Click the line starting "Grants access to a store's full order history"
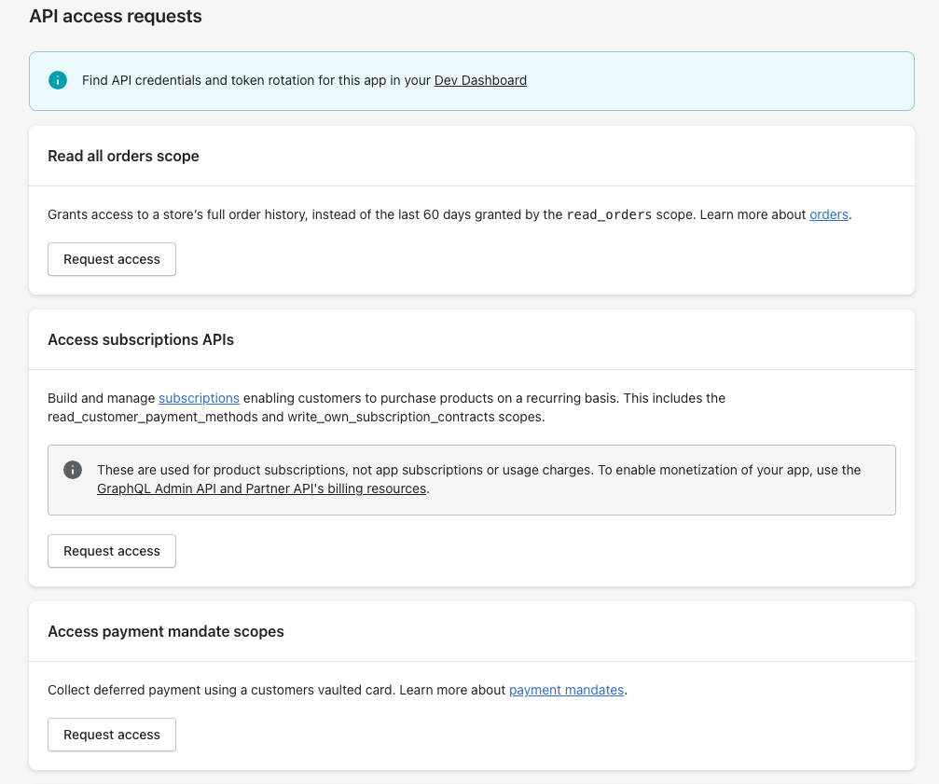The image size is (939, 784). coord(449,214)
